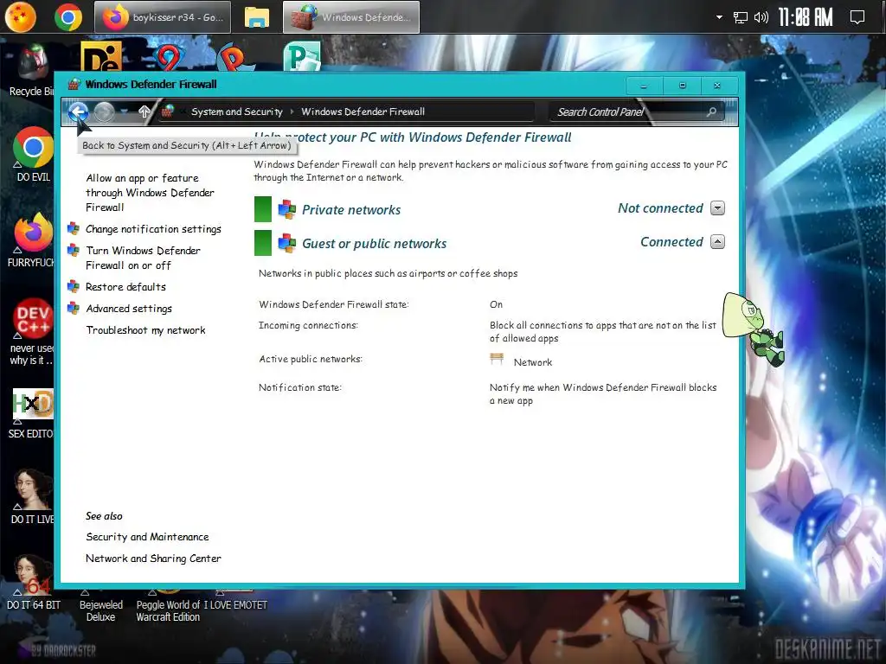Expand the Private networks section arrow

[x=717, y=208]
